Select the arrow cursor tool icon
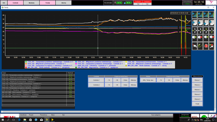Screen dimensions: 217x122 pyautogui.click(x=194, y=46)
